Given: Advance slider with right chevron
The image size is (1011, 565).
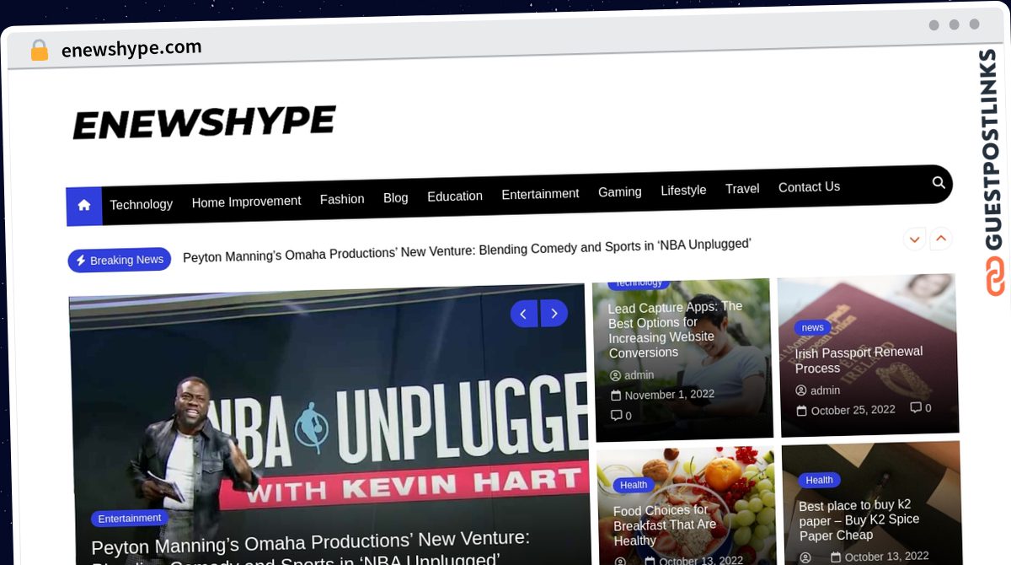Looking at the screenshot, I should (554, 313).
